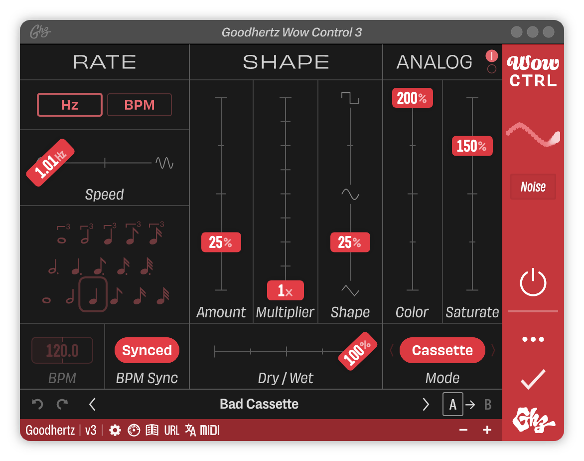Viewport: 584px width, 461px height.
Task: Open the MIDI settings icon
Action: [210, 430]
